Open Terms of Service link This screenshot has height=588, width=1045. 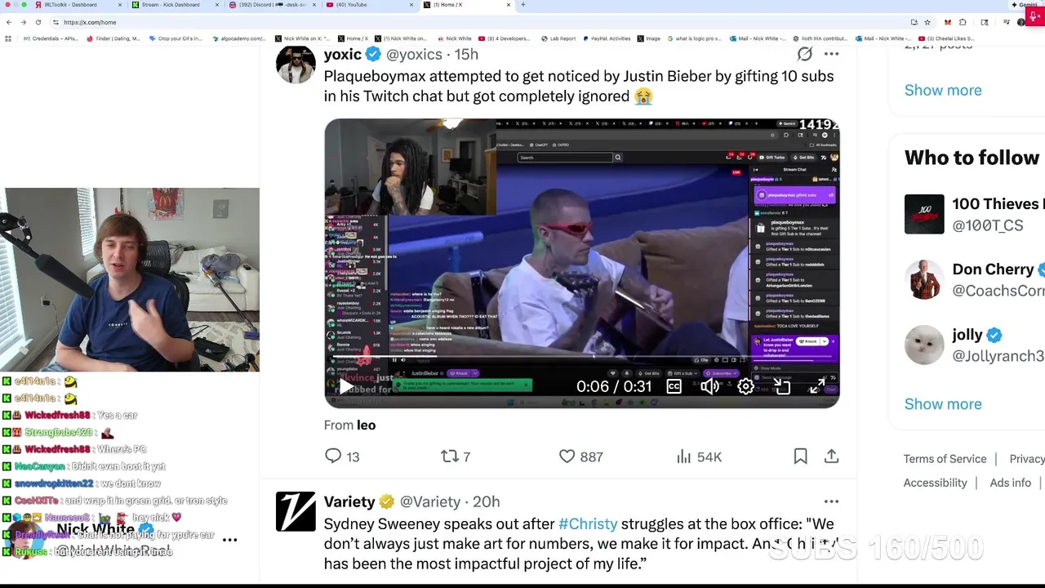(x=945, y=459)
